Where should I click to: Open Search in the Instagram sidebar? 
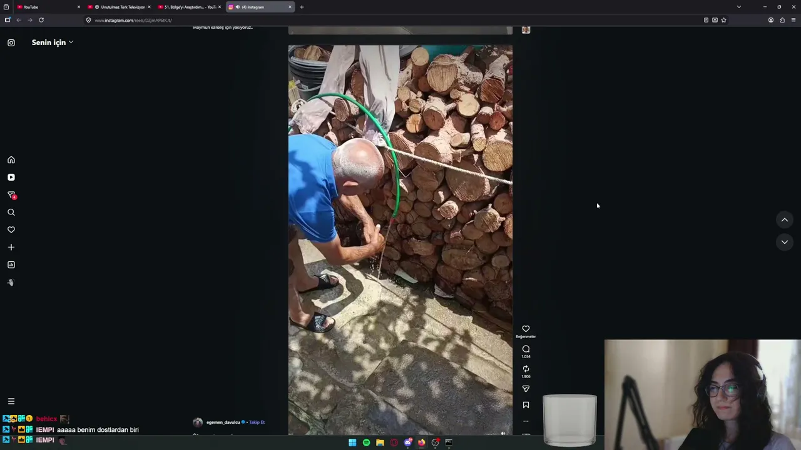(11, 212)
